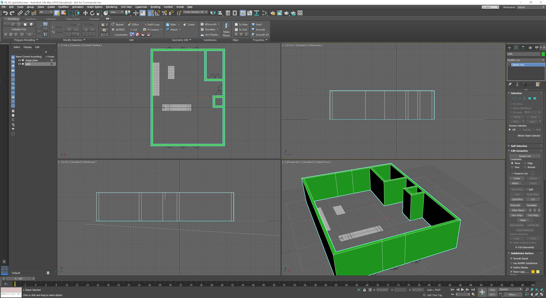Image resolution: width=546 pixels, height=298 pixels.
Task: Open Render Setup teapot icon
Action: 273,13
